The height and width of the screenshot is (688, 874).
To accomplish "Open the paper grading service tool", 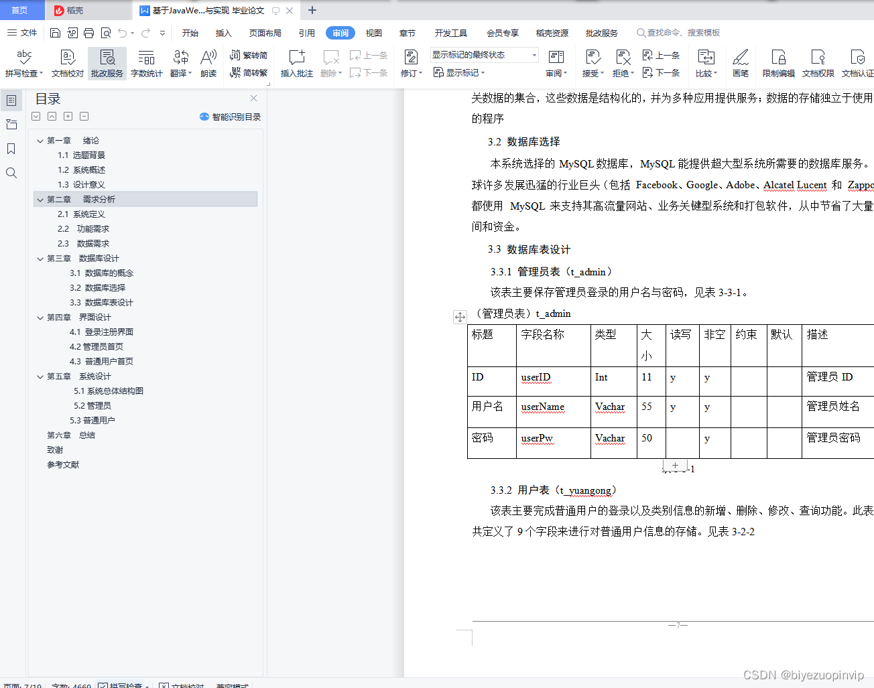I will click(x=107, y=64).
